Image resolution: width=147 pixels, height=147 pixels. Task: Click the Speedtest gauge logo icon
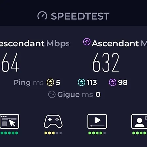[42, 15]
